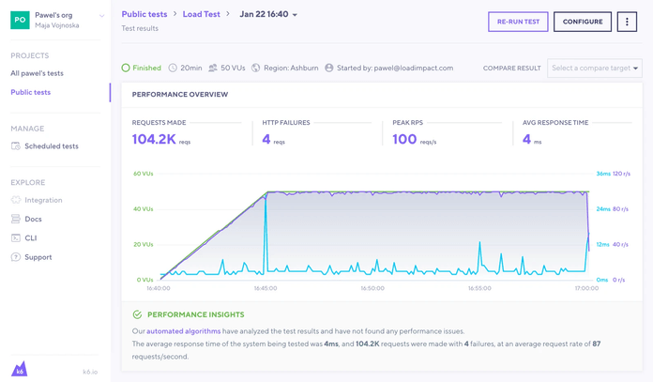653x382 pixels.
Task: Click the Scheduled tests calendar icon
Action: (x=16, y=146)
